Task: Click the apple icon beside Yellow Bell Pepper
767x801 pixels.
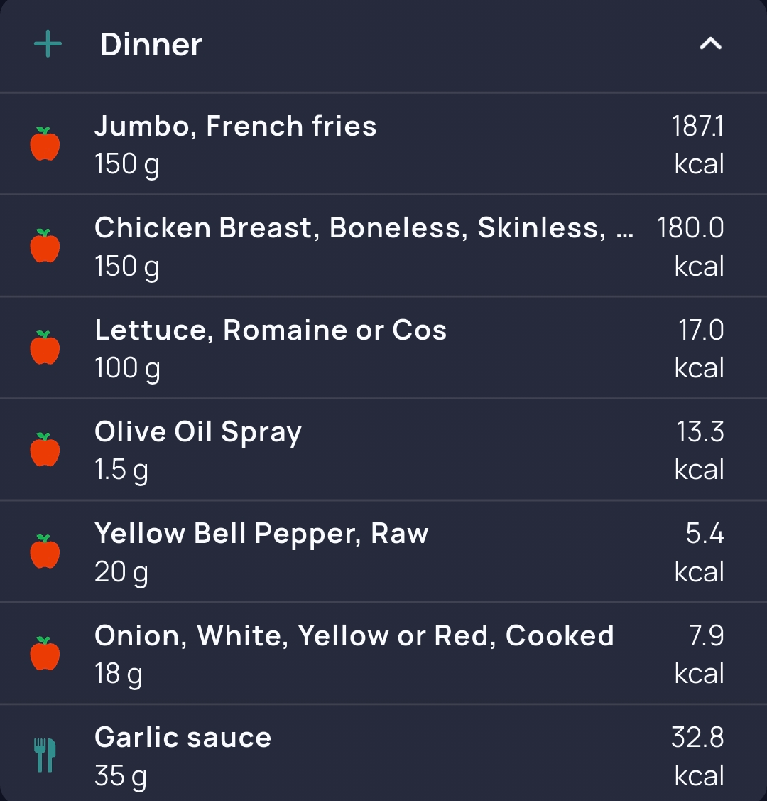Action: tap(45, 552)
